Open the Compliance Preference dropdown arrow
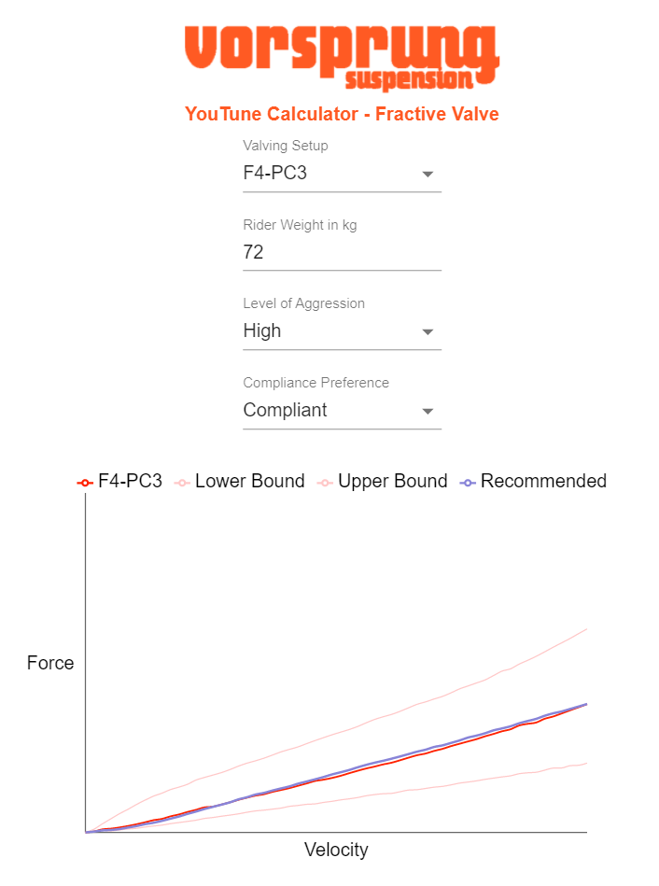The width and height of the screenshot is (659, 886). (428, 411)
